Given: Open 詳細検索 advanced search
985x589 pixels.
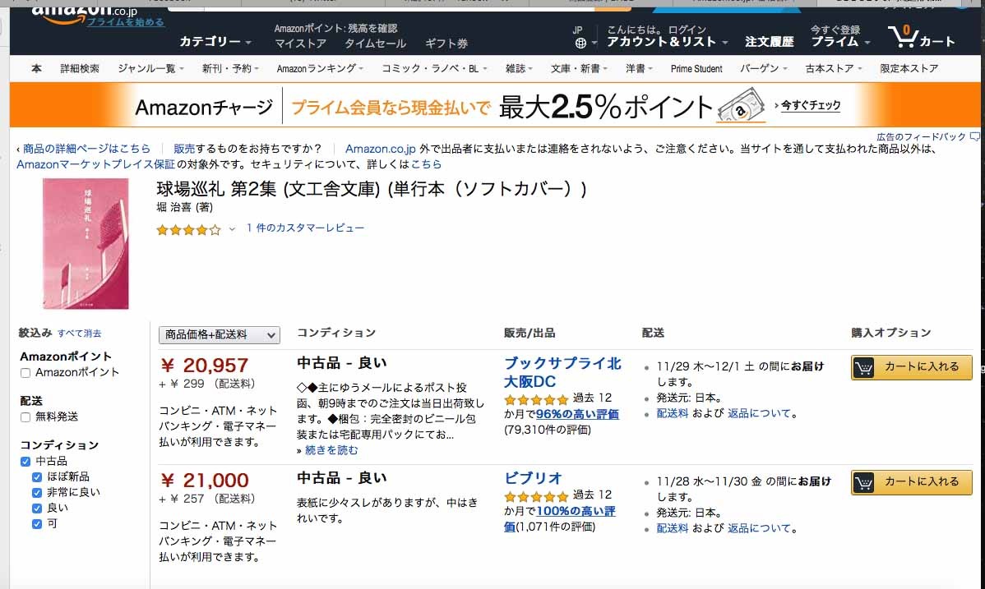Looking at the screenshot, I should click(x=80, y=68).
